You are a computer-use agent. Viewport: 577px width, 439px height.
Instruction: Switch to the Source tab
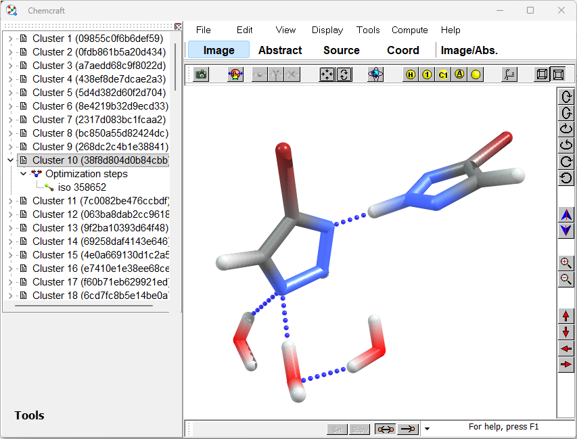pos(342,50)
